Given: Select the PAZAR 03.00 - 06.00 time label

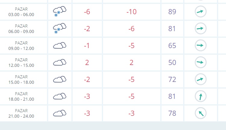Looking at the screenshot, I should tap(21, 12).
